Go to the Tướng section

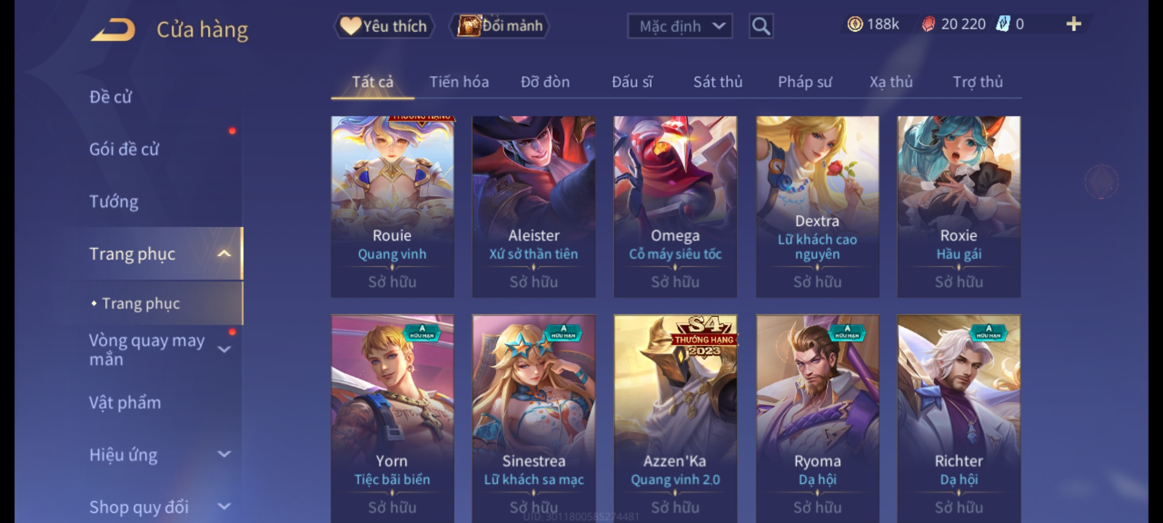tap(114, 201)
